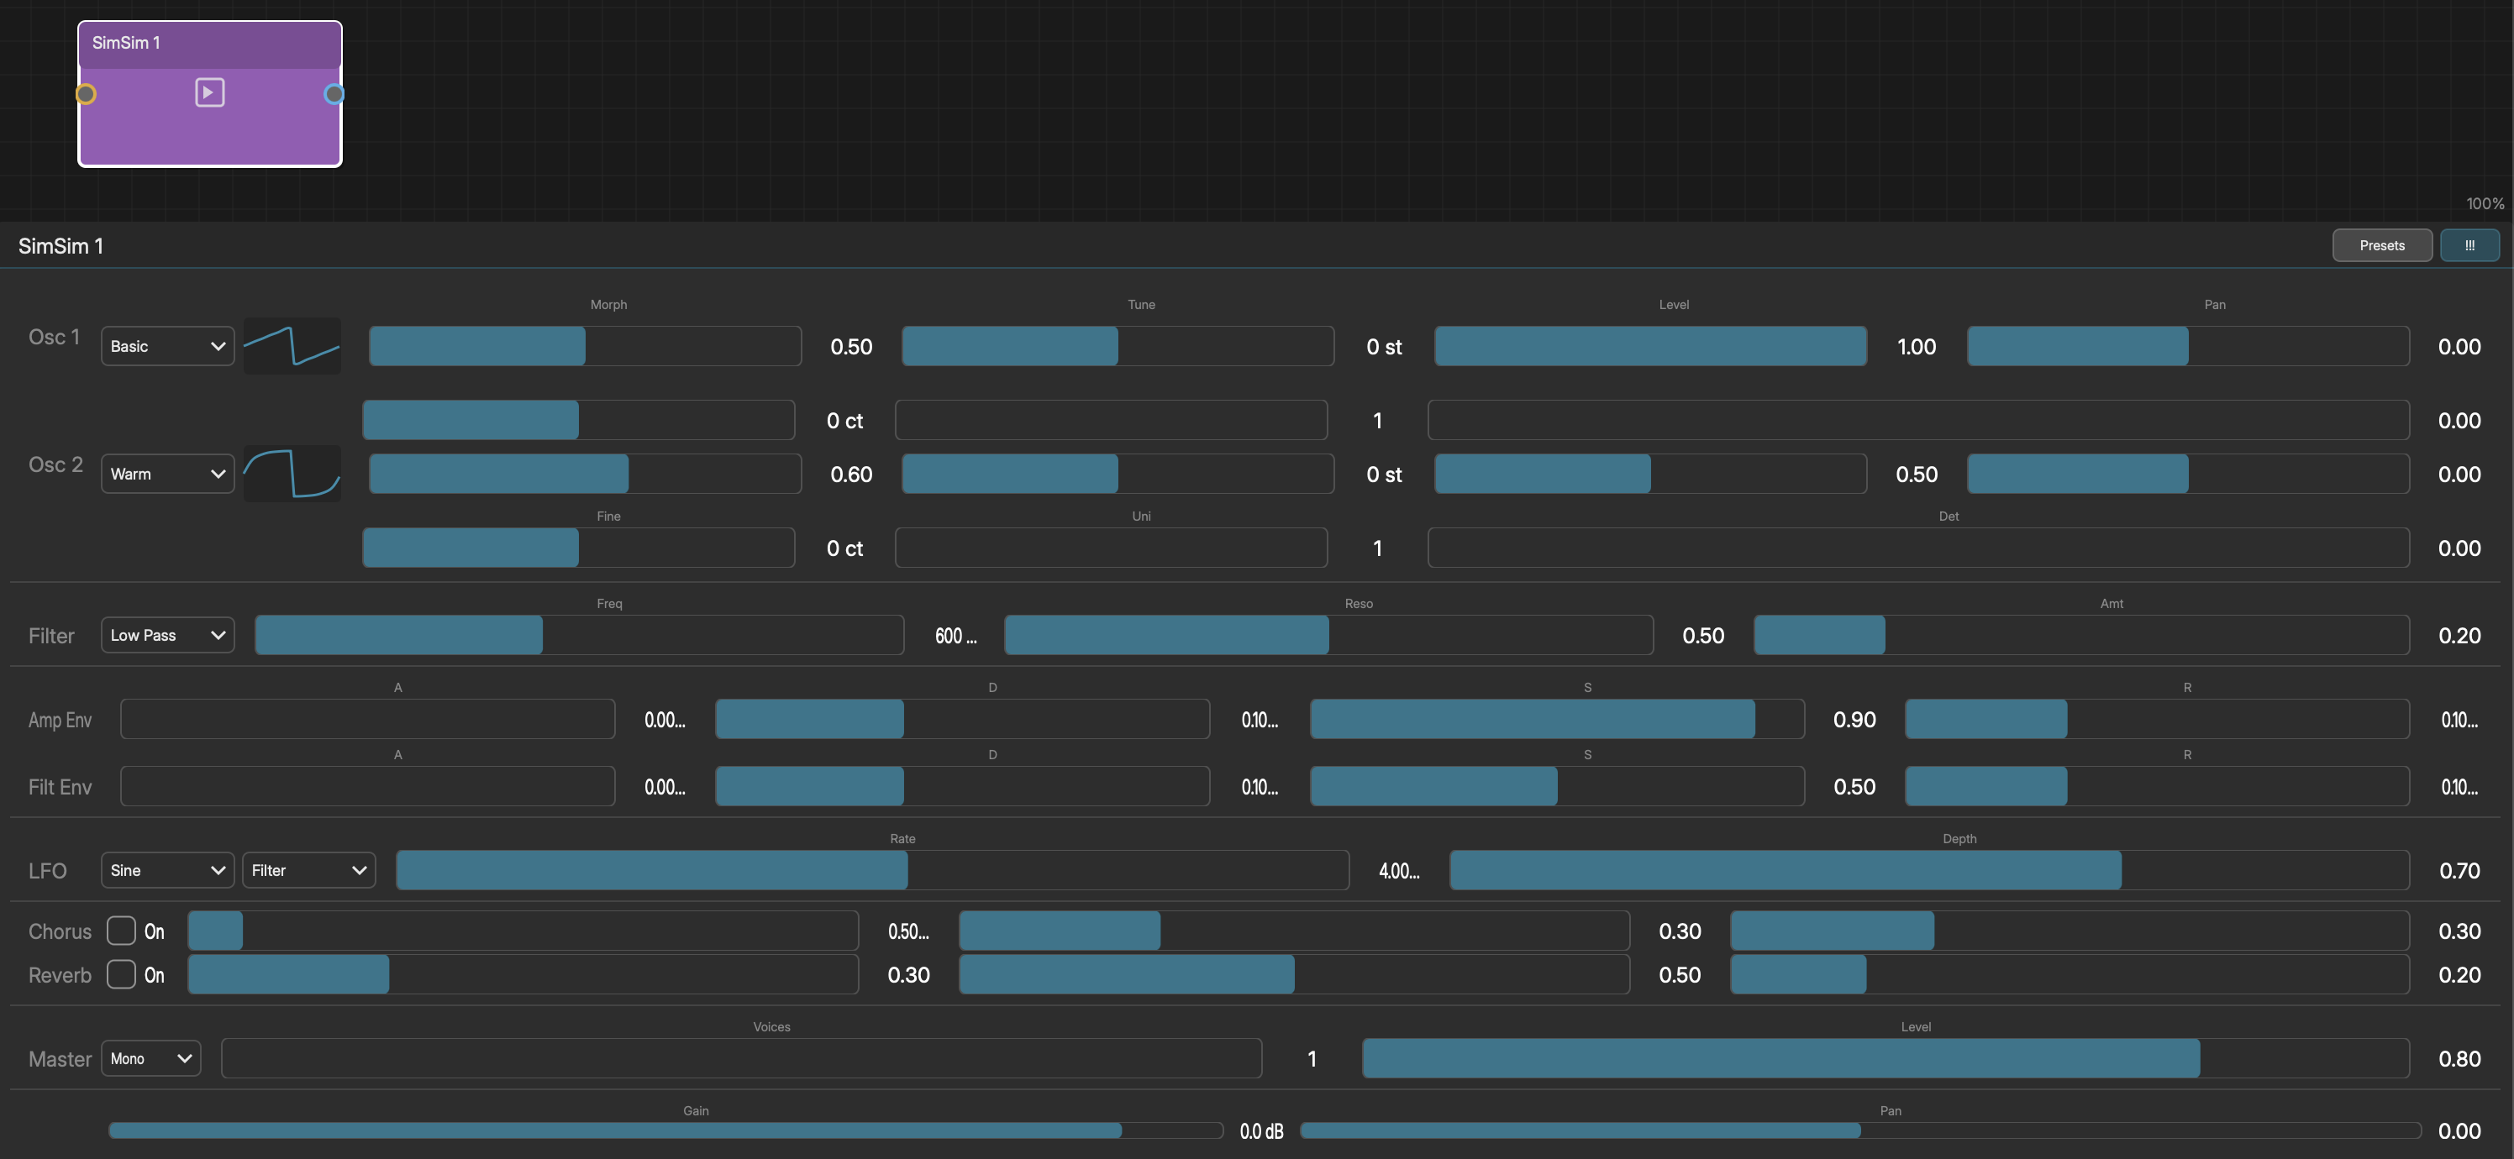Adjust the Filter Reso slider
2514x1159 pixels.
pyautogui.click(x=1328, y=635)
